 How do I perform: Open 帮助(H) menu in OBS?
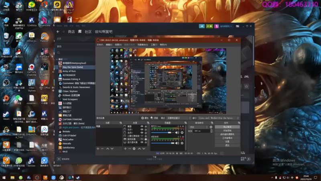[163, 45]
